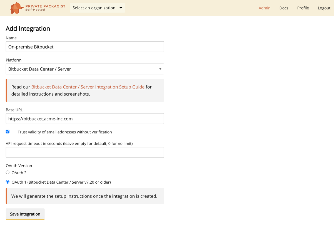Click the caret arrow beside Select an organization
The height and width of the screenshot is (228, 334).
(121, 8)
